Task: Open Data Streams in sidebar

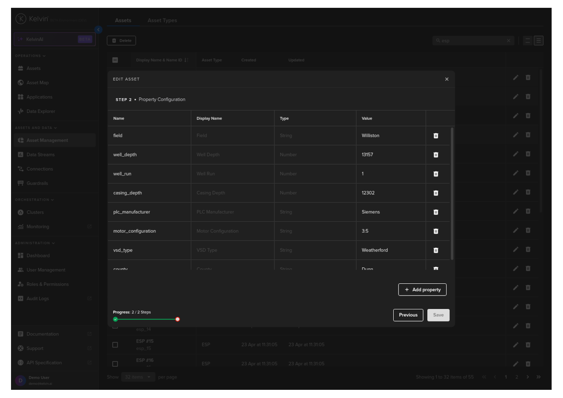Action: click(x=41, y=155)
